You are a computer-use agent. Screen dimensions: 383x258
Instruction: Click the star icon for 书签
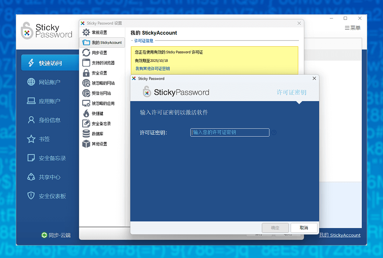(31, 139)
